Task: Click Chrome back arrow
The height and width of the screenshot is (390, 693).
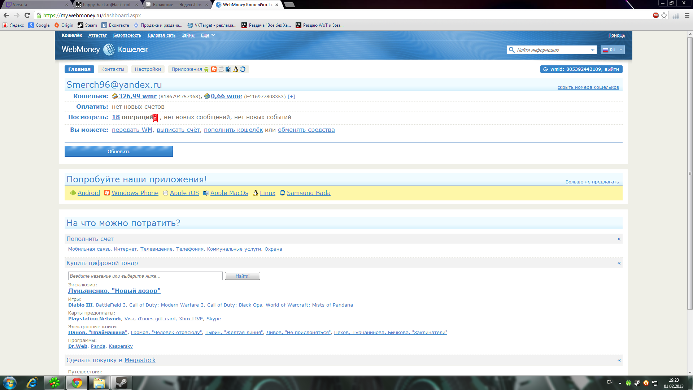Action: 6,15
